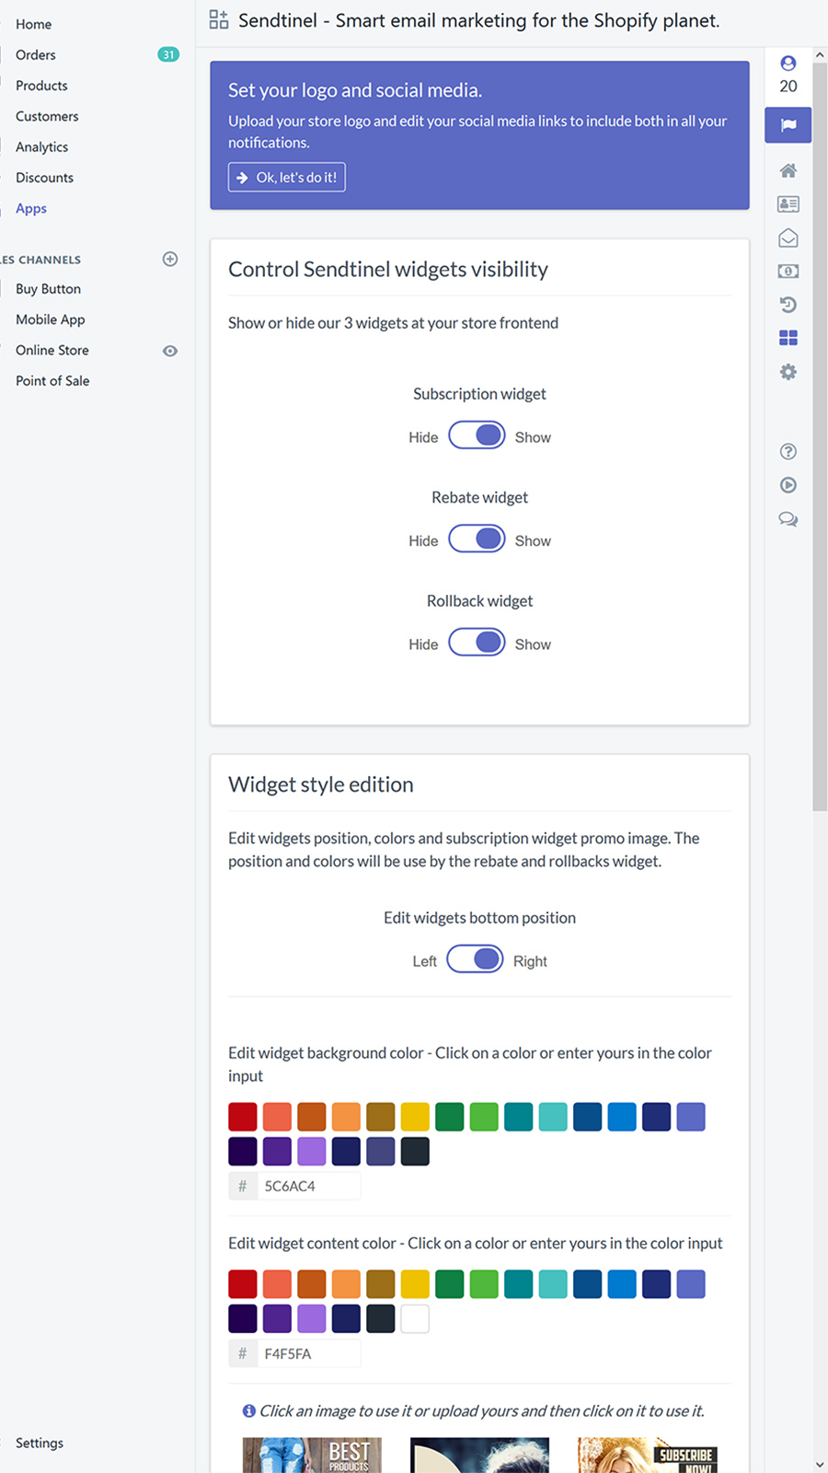Pick the bright blue content color swatch
This screenshot has height=1473, width=828.
(622, 1284)
